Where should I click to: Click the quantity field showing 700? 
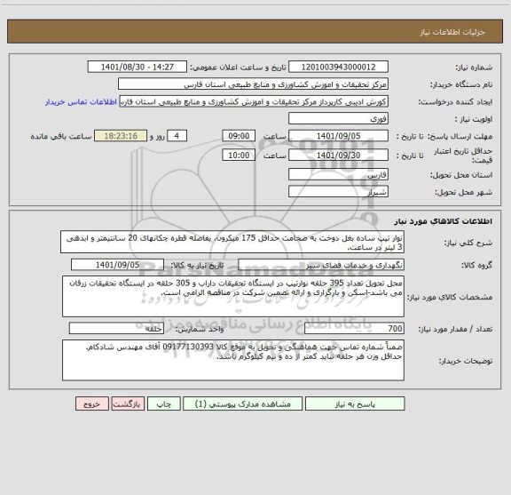pyautogui.click(x=354, y=329)
